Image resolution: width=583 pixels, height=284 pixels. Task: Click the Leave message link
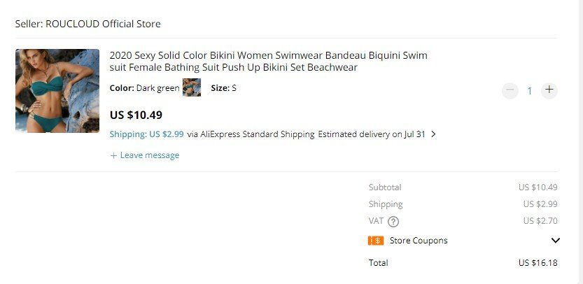(145, 155)
